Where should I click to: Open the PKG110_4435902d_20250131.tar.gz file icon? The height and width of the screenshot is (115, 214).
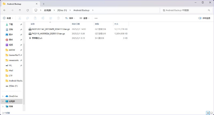[x=30, y=34]
